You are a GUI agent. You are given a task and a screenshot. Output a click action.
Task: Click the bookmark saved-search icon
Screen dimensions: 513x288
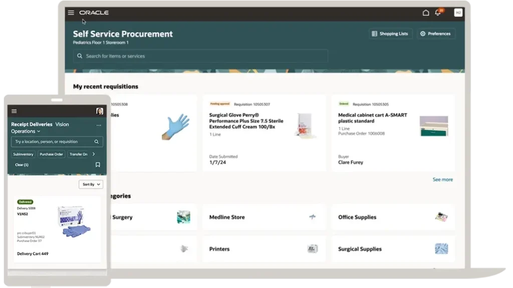(x=98, y=165)
